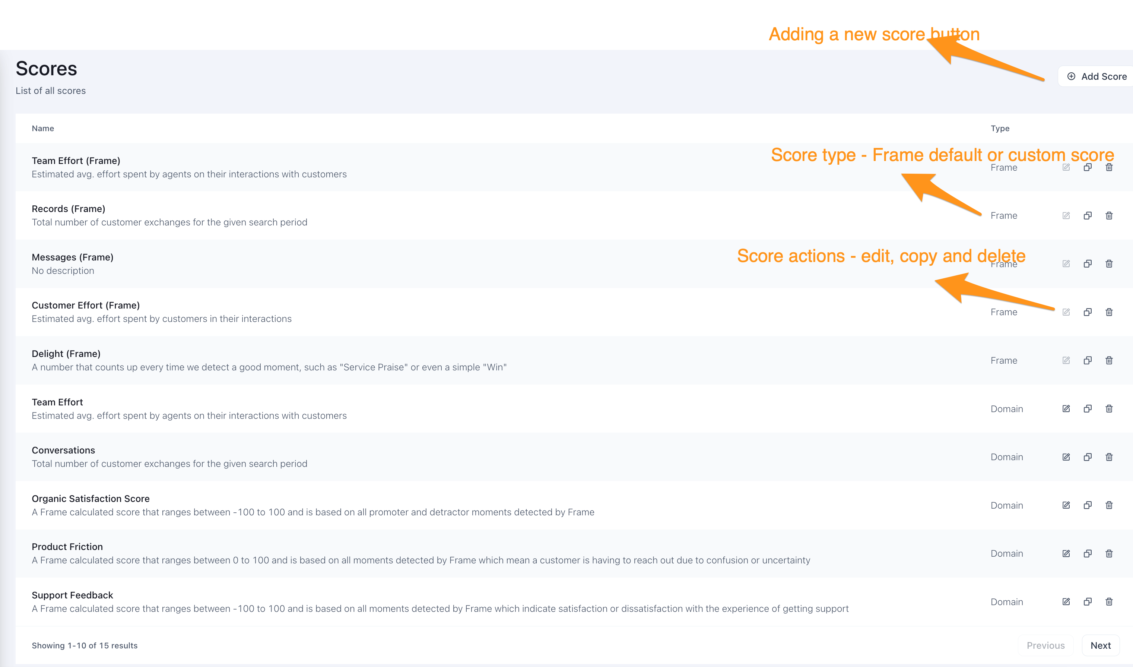Delete the Organic Satisfaction Score
This screenshot has width=1133, height=667.
tap(1109, 505)
